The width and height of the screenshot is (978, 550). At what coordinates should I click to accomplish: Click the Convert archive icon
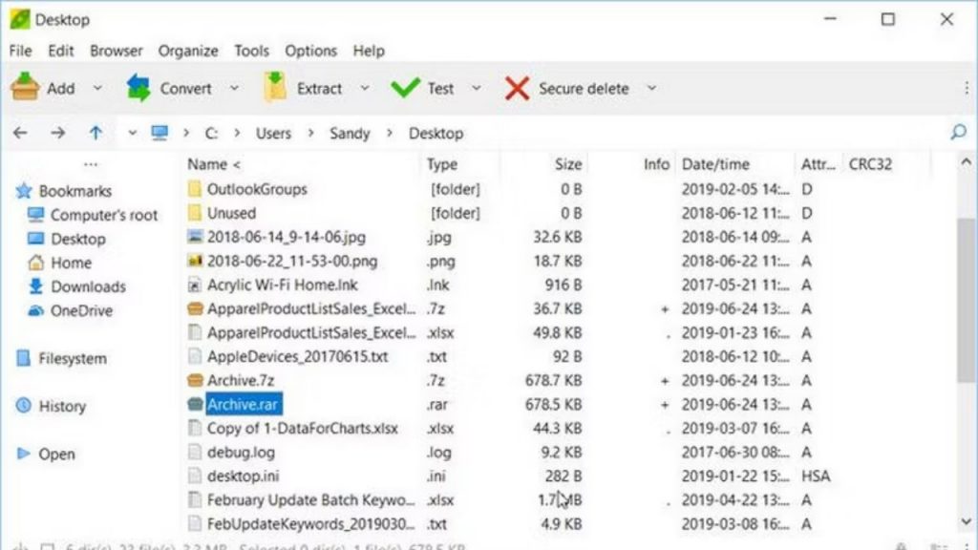point(139,88)
